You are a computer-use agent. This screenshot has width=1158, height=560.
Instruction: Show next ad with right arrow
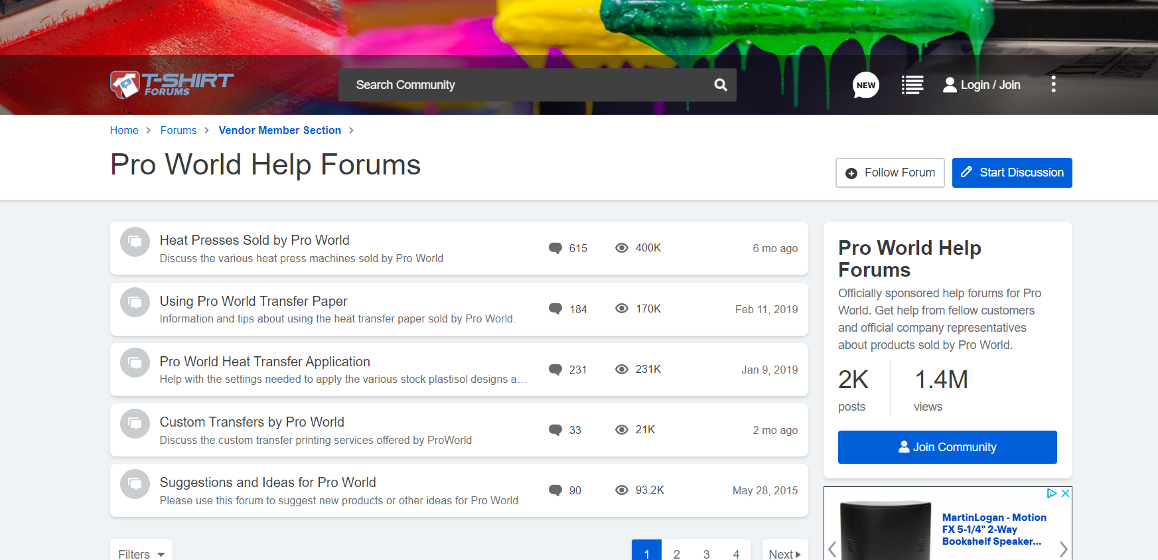pos(1063,549)
